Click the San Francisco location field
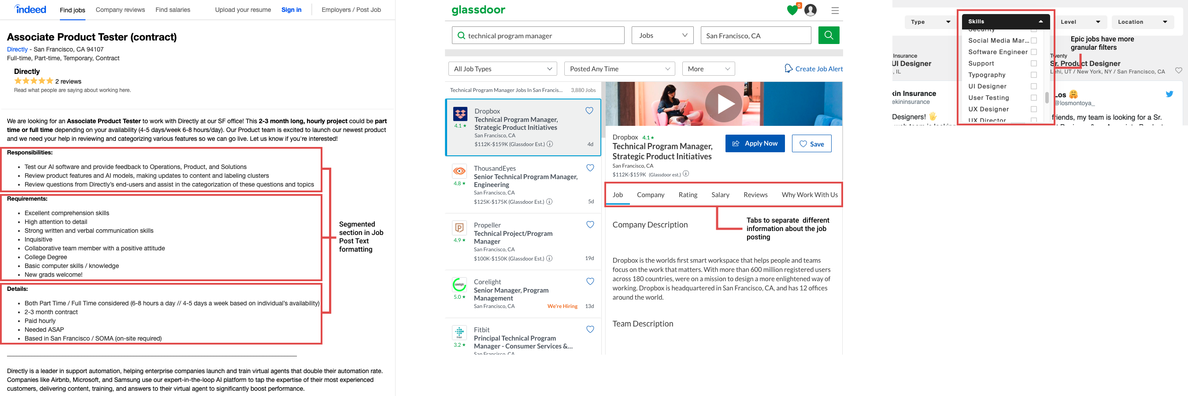 point(755,36)
